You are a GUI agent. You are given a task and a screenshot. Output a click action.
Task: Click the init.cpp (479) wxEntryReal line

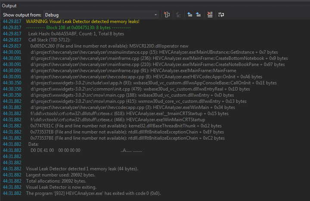tap(140, 89)
